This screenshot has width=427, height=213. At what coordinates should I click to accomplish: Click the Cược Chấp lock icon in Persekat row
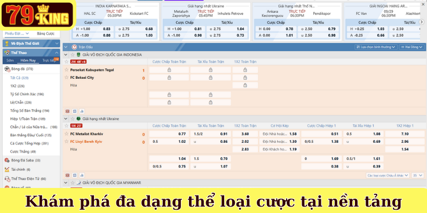169,70
